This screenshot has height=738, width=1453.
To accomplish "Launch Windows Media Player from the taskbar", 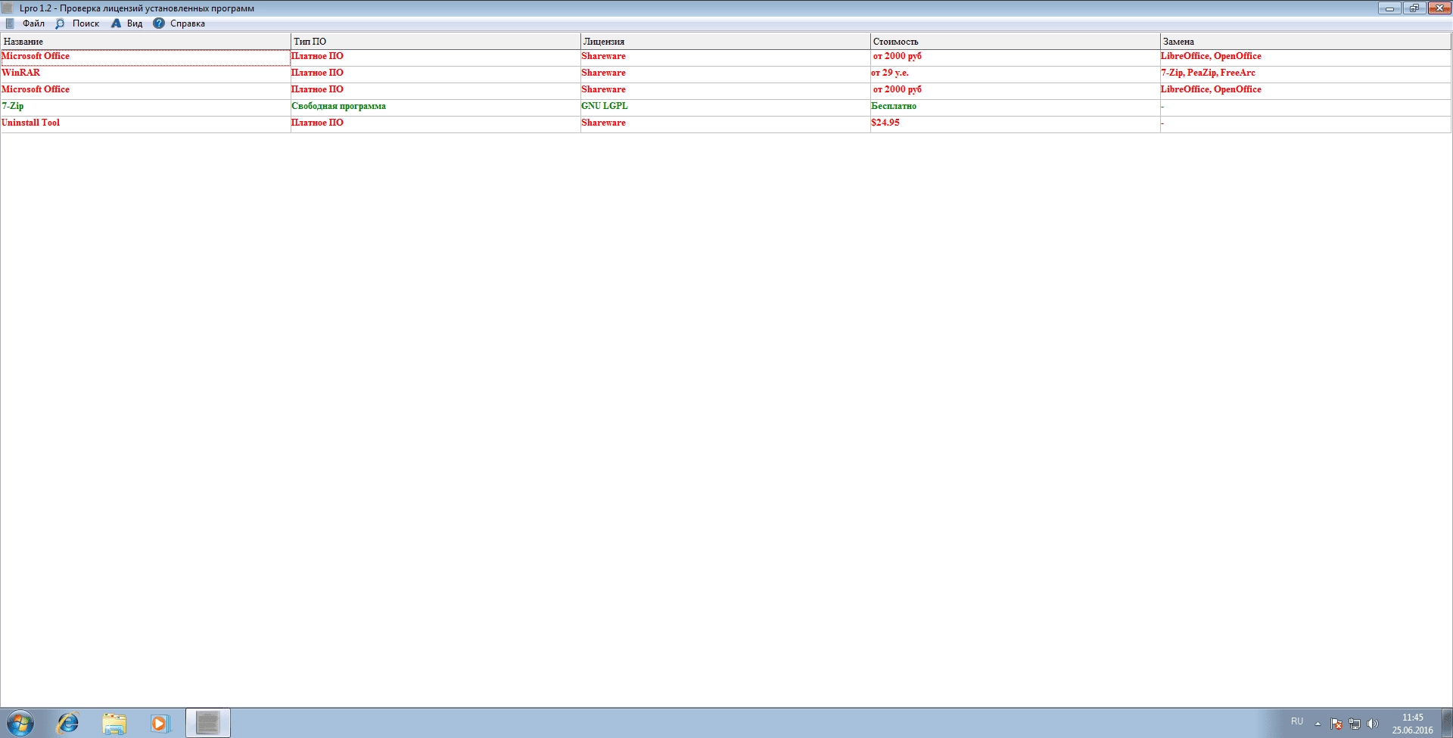I will (160, 724).
